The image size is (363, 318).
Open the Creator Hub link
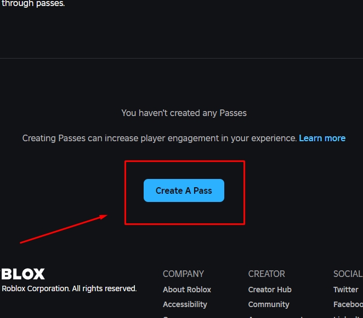pos(270,290)
